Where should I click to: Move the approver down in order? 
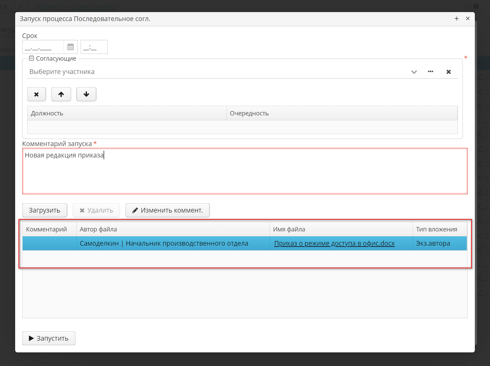point(86,94)
